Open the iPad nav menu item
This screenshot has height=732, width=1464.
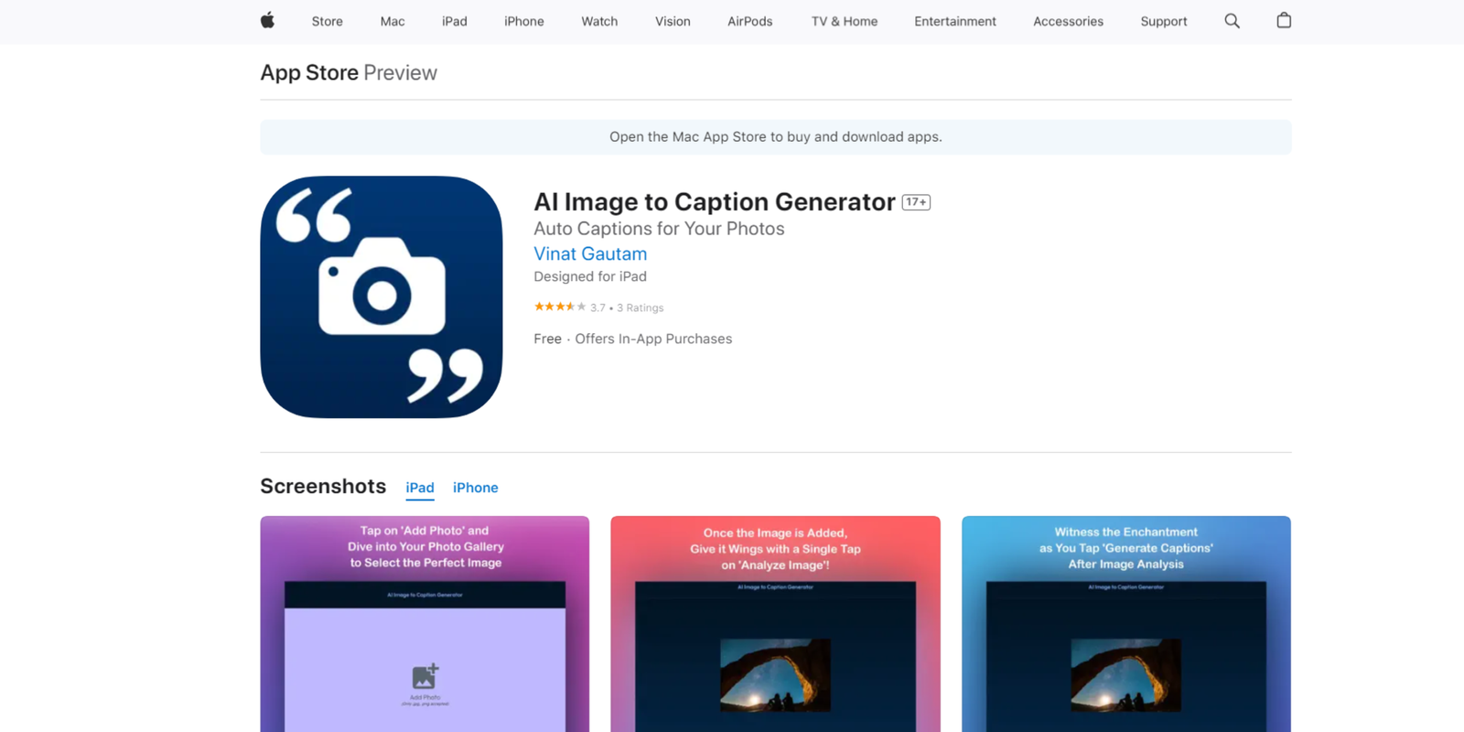(x=455, y=21)
